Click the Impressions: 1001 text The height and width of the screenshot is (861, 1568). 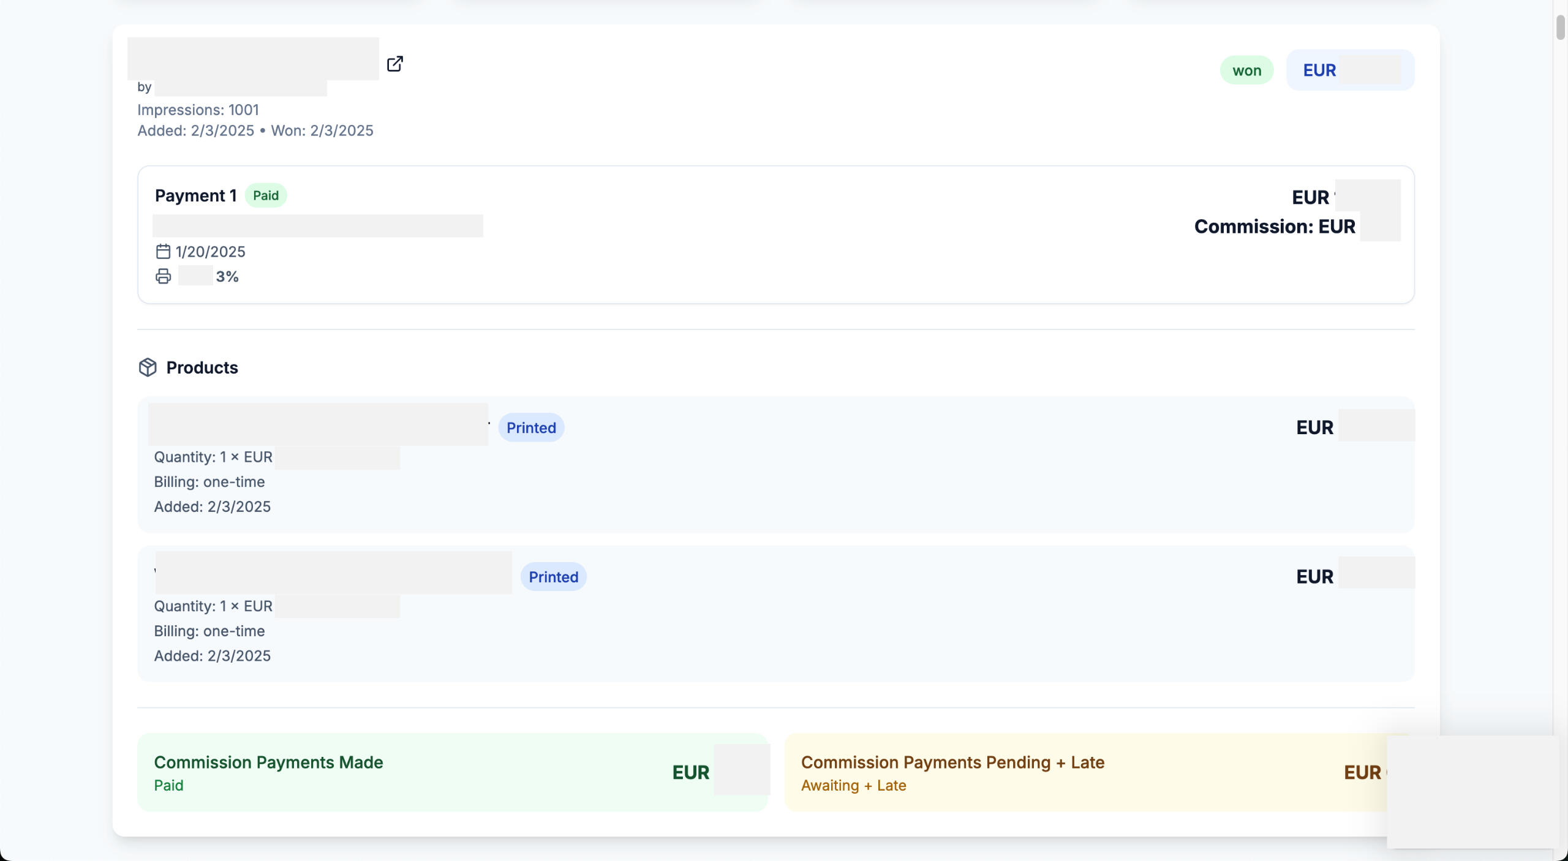click(x=198, y=110)
